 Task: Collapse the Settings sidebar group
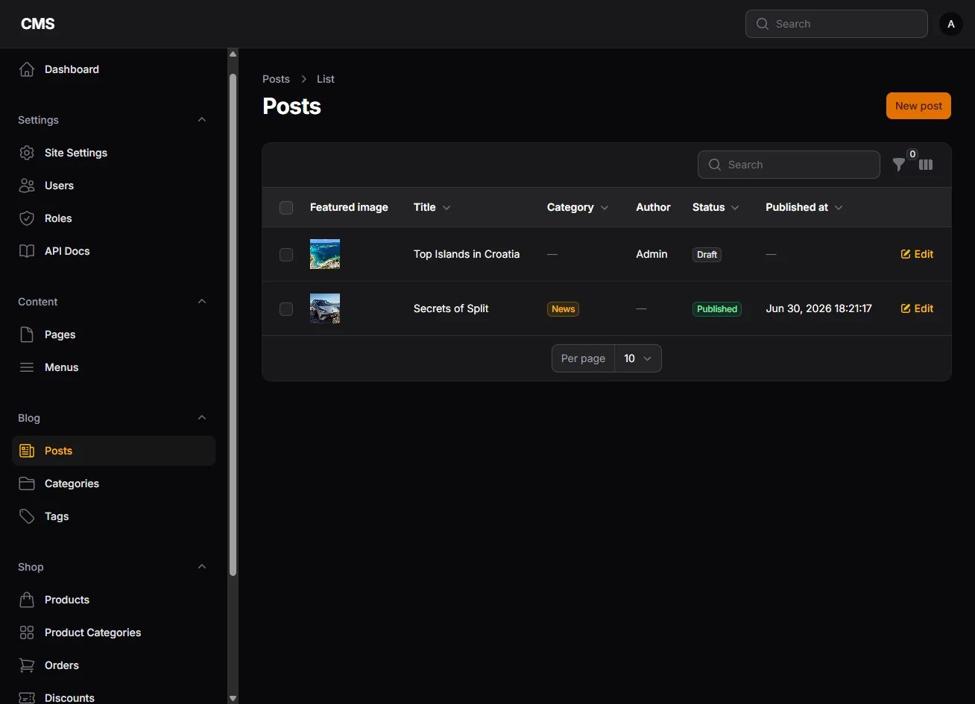tap(202, 120)
